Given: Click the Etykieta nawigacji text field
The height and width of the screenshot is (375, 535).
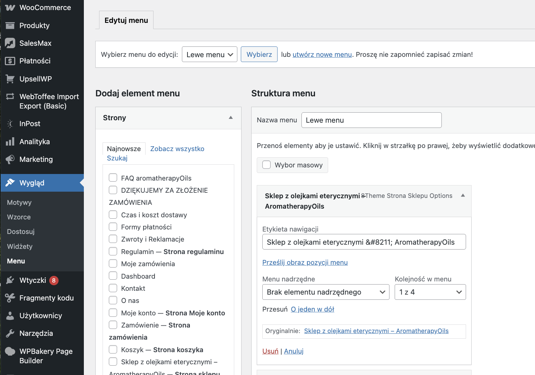Looking at the screenshot, I should [x=364, y=242].
